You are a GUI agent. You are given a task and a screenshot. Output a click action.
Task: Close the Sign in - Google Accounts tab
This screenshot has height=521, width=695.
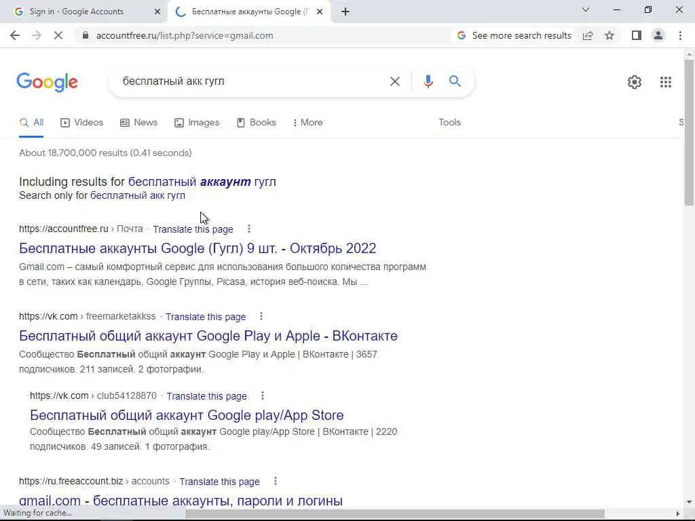(x=157, y=12)
